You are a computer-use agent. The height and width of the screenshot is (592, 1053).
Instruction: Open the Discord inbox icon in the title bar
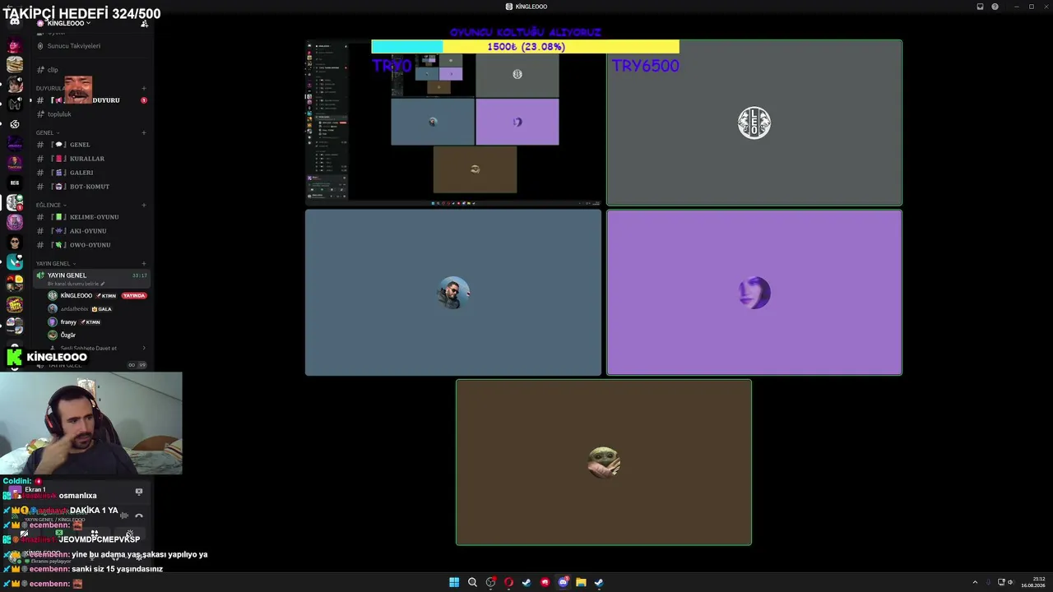click(980, 7)
